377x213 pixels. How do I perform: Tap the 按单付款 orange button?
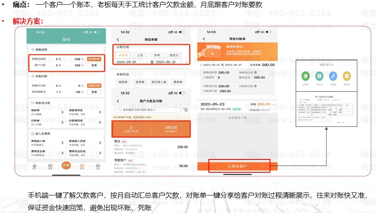pyautogui.click(x=94, y=86)
